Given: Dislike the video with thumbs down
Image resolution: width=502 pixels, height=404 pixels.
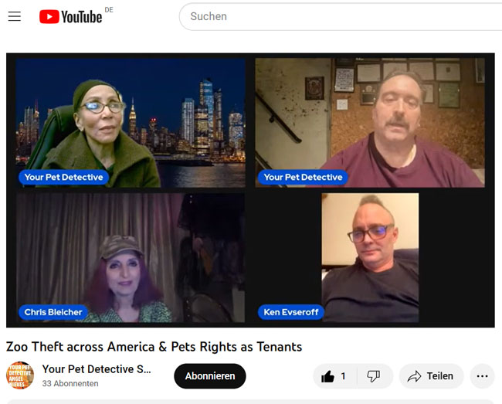Looking at the screenshot, I should [x=373, y=376].
